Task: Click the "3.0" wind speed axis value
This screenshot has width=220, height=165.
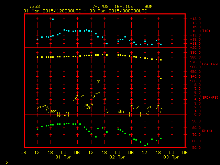Action: tap(197, 103)
